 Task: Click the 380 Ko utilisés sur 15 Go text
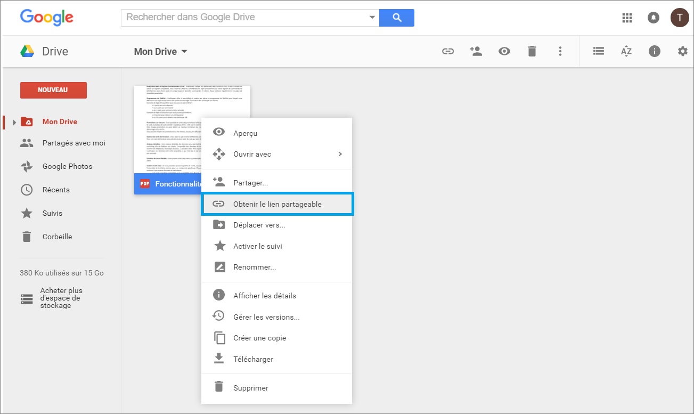[x=62, y=273]
